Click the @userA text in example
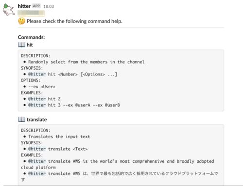 (x=83, y=105)
